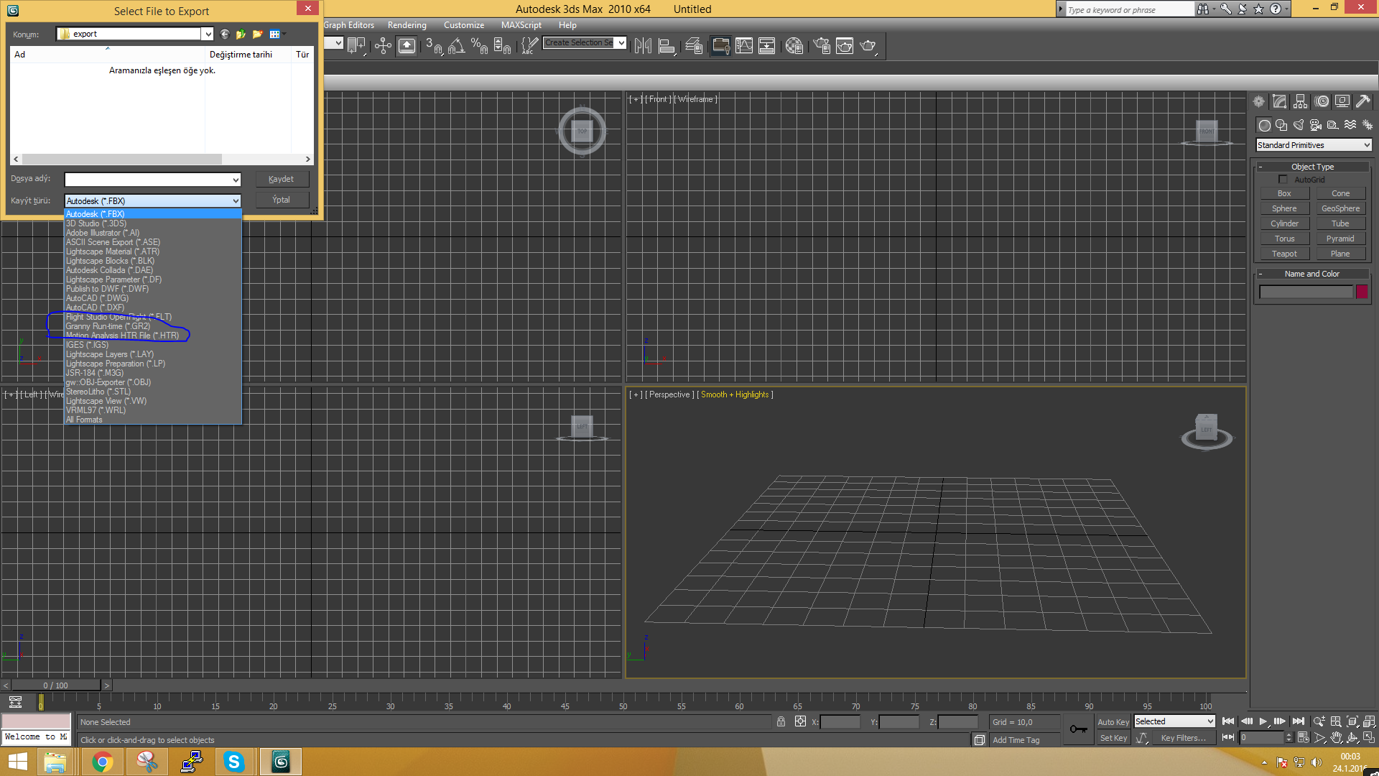Open the Customize menu
Viewport: 1379px width, 776px height.
click(x=464, y=25)
